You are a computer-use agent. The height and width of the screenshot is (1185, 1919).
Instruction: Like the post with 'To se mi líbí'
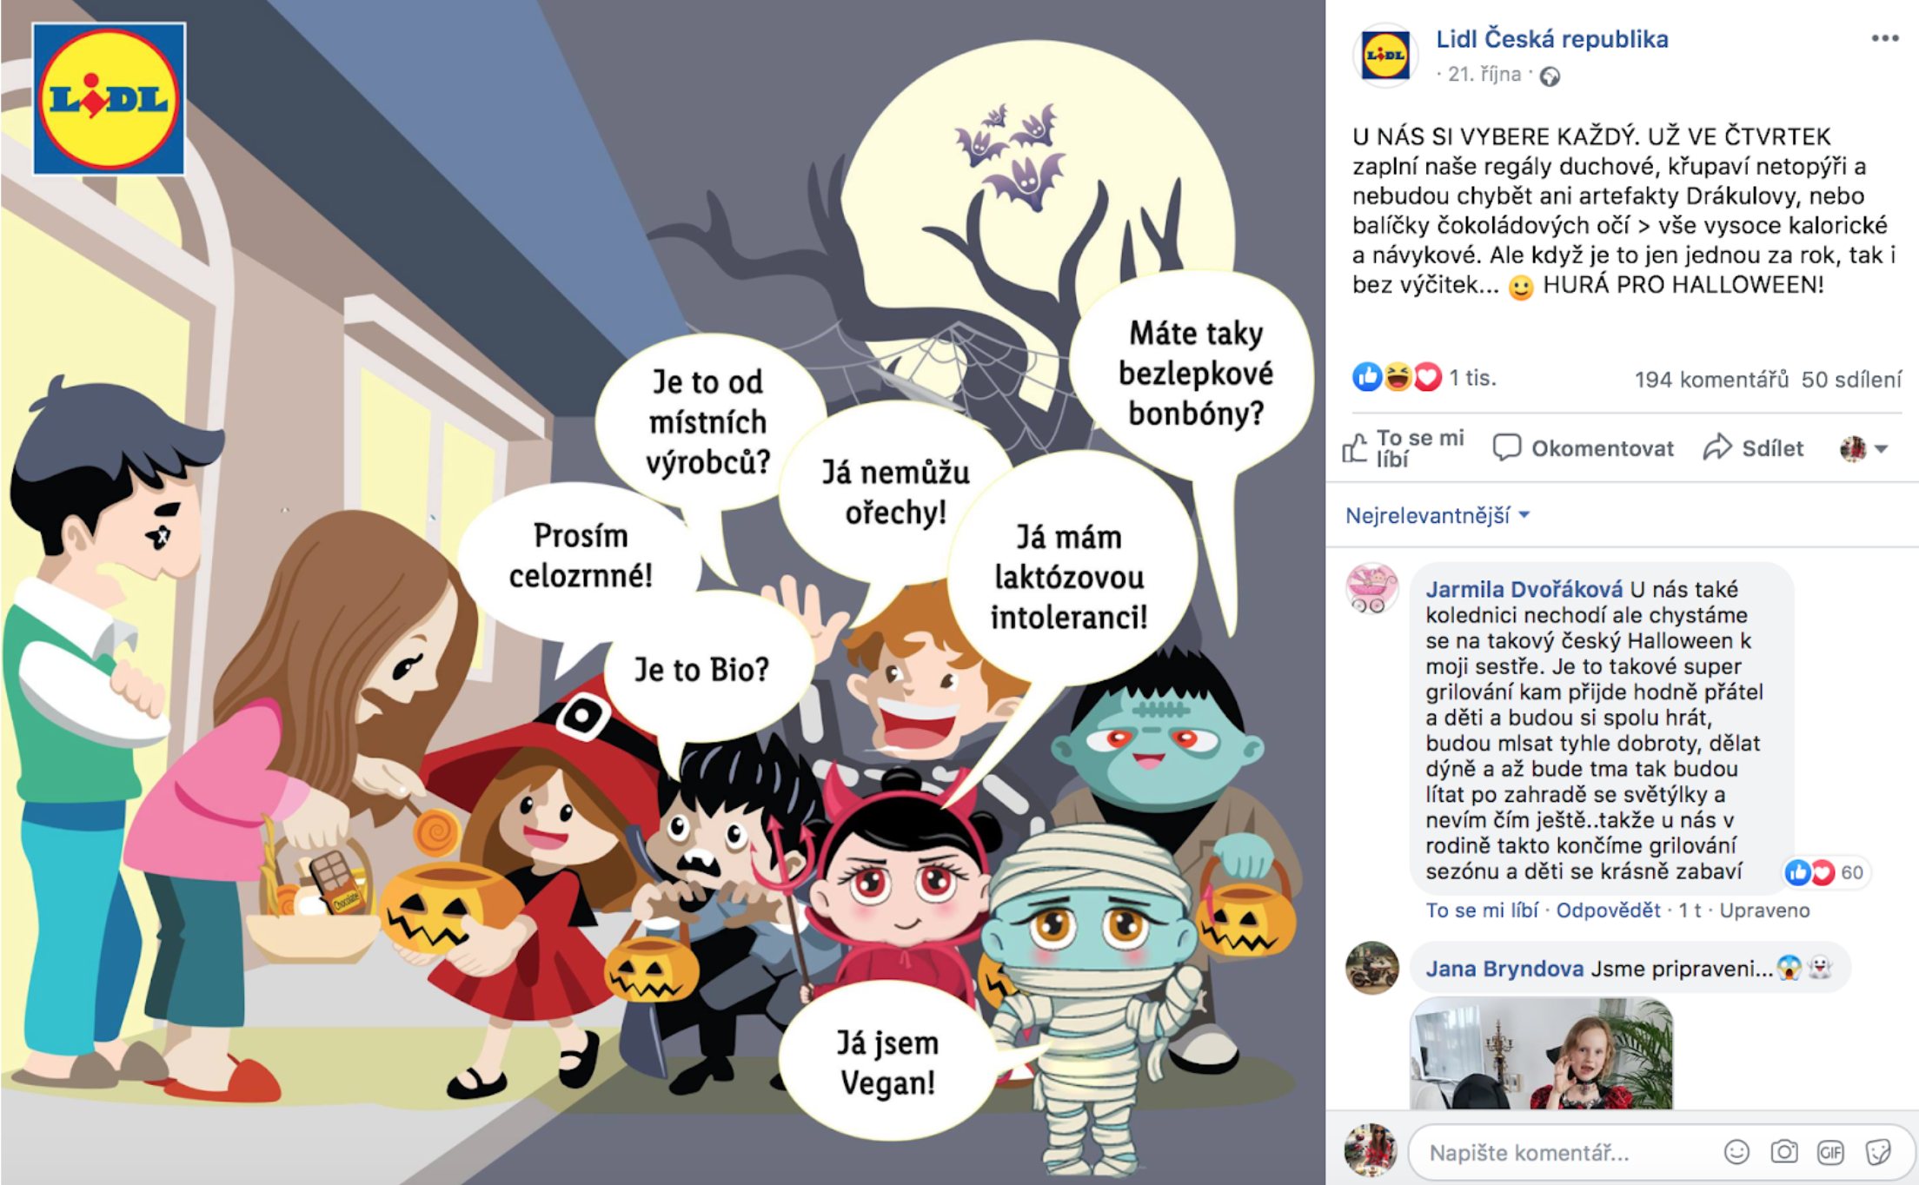(x=1403, y=448)
